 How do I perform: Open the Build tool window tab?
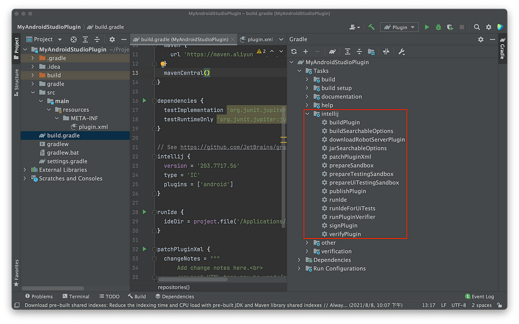(x=137, y=296)
